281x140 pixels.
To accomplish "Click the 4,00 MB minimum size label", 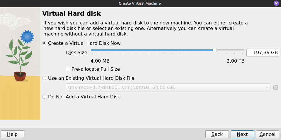I will 100,61.
